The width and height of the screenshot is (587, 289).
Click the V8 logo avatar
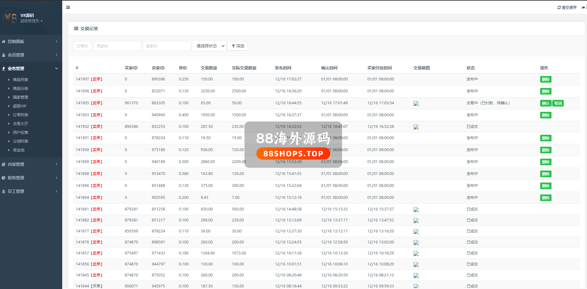(x=10, y=18)
